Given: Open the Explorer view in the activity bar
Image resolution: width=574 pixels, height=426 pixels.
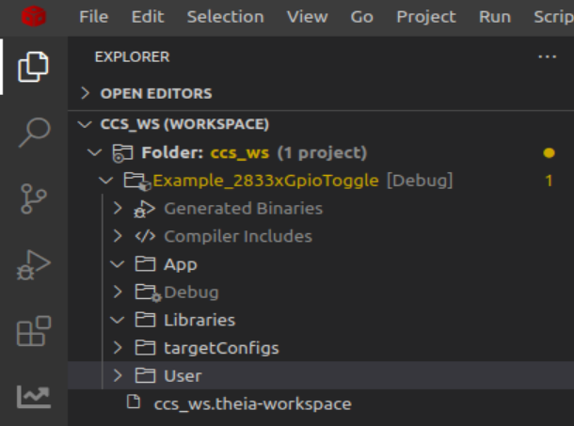Looking at the screenshot, I should [33, 67].
